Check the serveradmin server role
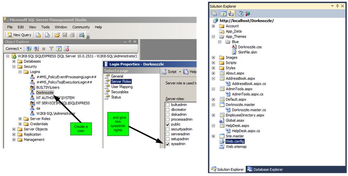This screenshot has height=176, width=348. tap(168, 134)
